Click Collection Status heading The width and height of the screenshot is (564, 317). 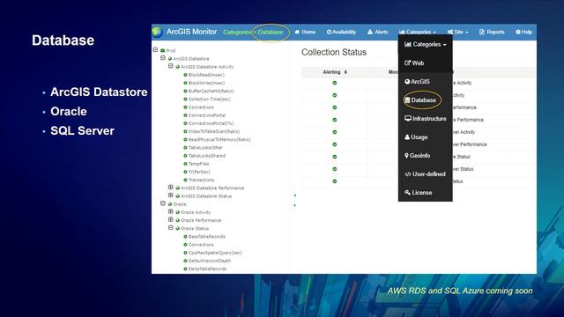[x=334, y=52]
